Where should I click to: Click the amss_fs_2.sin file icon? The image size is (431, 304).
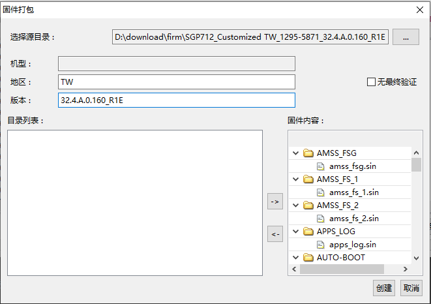click(x=321, y=219)
